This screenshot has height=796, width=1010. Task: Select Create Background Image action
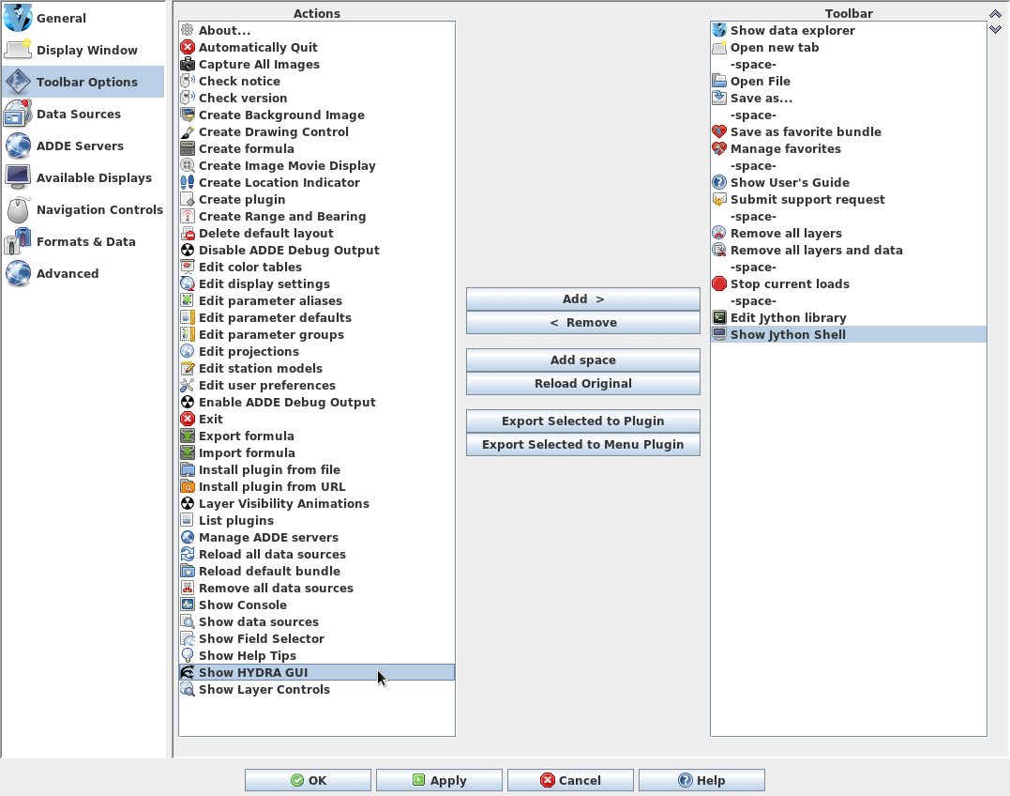click(x=317, y=115)
